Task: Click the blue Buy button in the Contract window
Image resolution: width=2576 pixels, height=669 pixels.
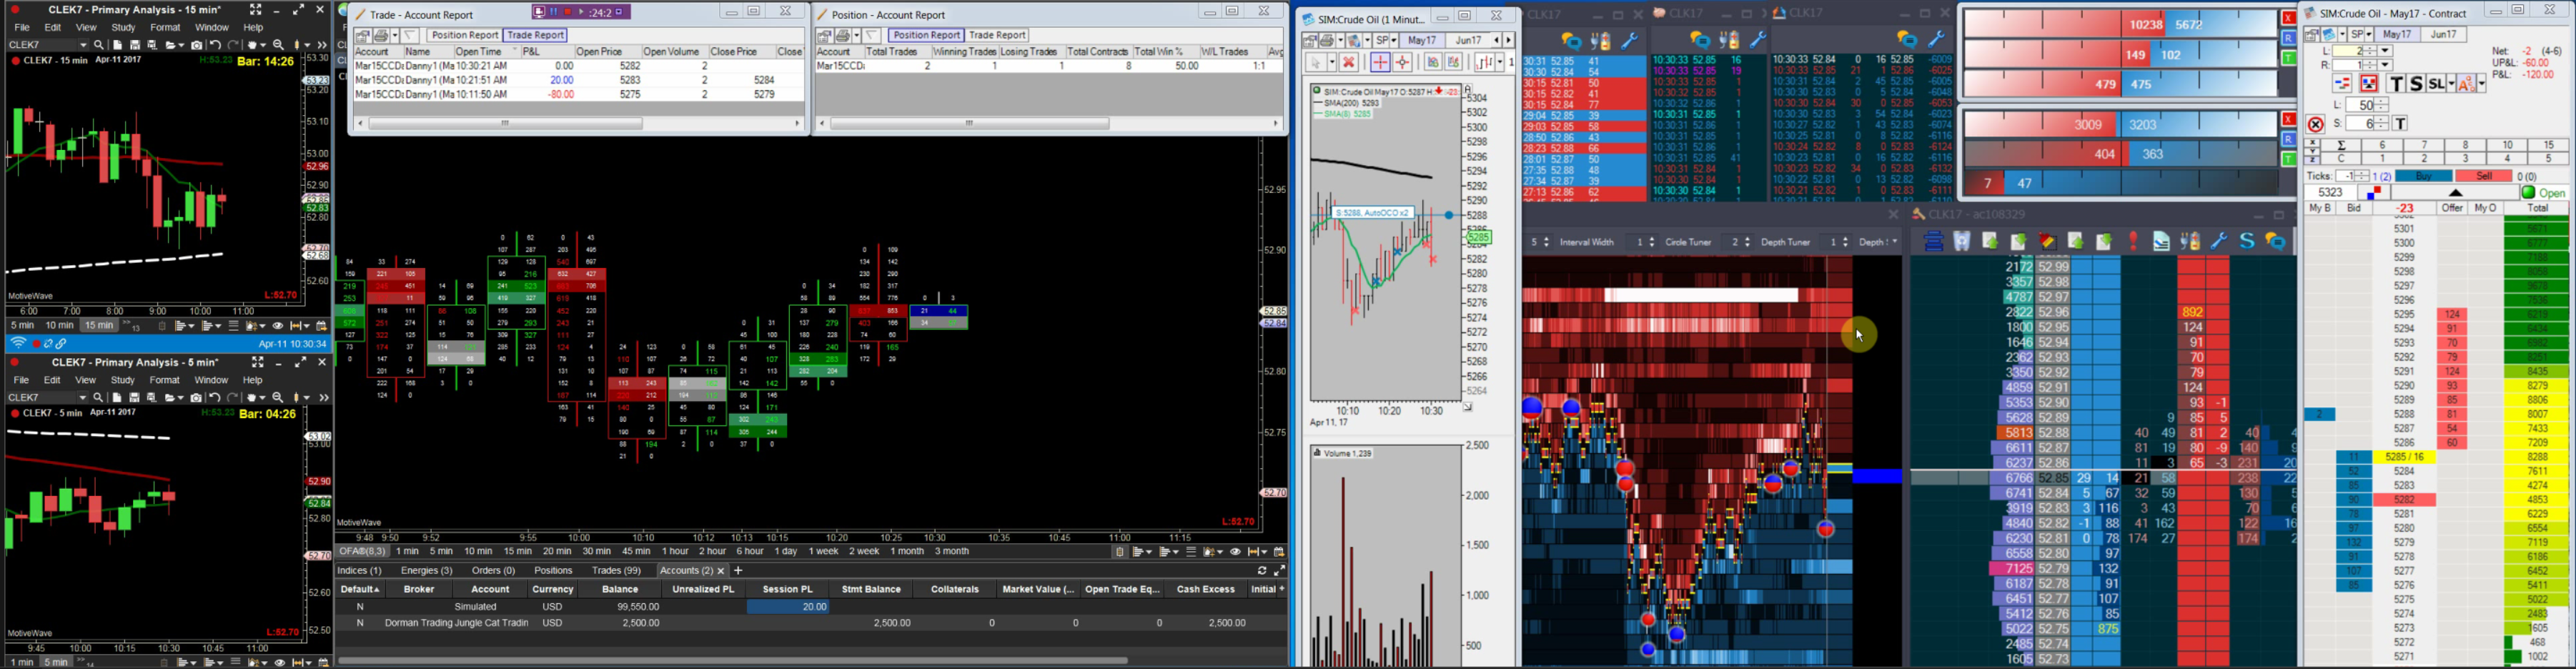Action: point(2423,176)
